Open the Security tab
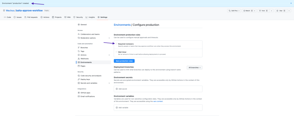This screenshot has height=116, width=294. coord(78,17)
